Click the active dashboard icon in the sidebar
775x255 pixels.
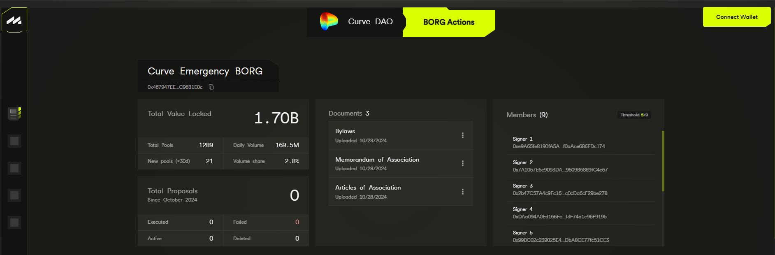[14, 114]
